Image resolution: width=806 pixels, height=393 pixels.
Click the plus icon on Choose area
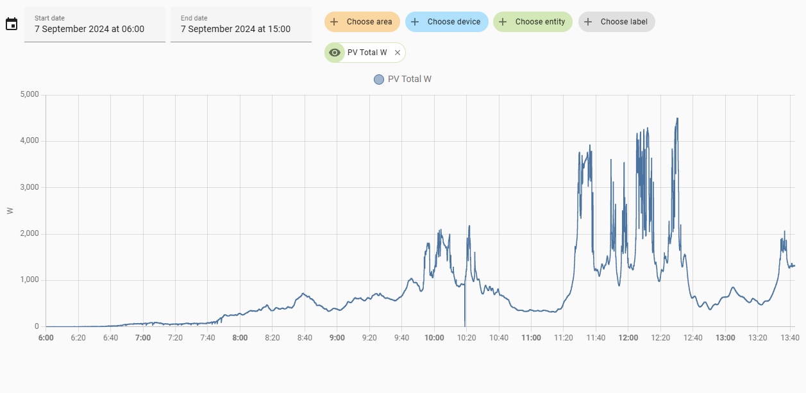pyautogui.click(x=334, y=22)
